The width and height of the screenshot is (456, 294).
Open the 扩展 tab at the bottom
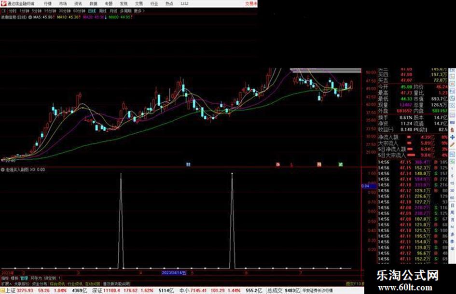(x=6, y=283)
